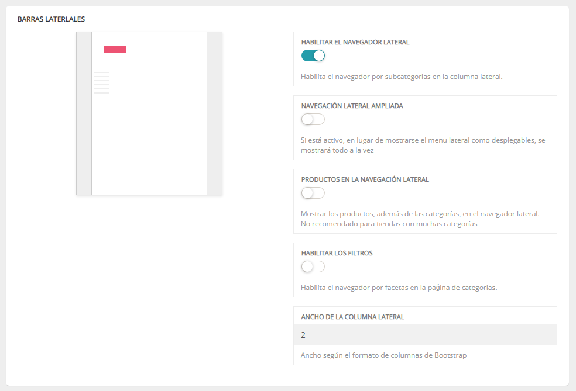Enable the Navegación lateral ampliada switch
Image resolution: width=576 pixels, height=391 pixels.
click(313, 119)
